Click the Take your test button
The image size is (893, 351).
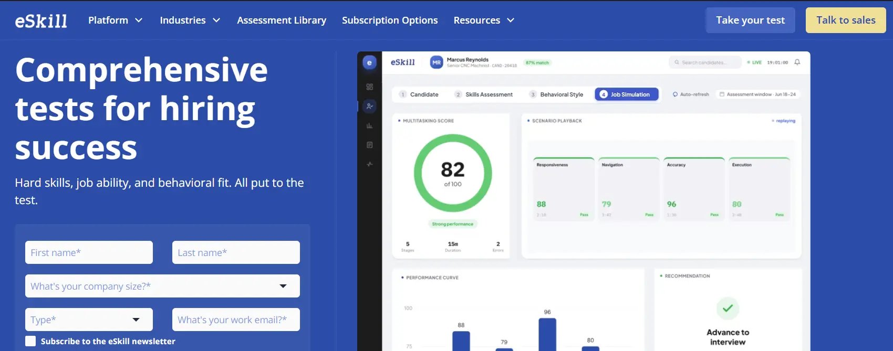click(750, 20)
